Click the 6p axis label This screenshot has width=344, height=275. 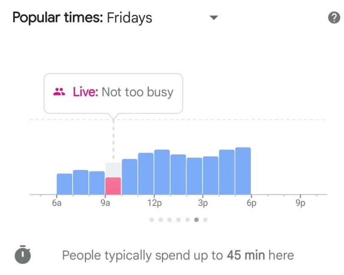pos(251,203)
